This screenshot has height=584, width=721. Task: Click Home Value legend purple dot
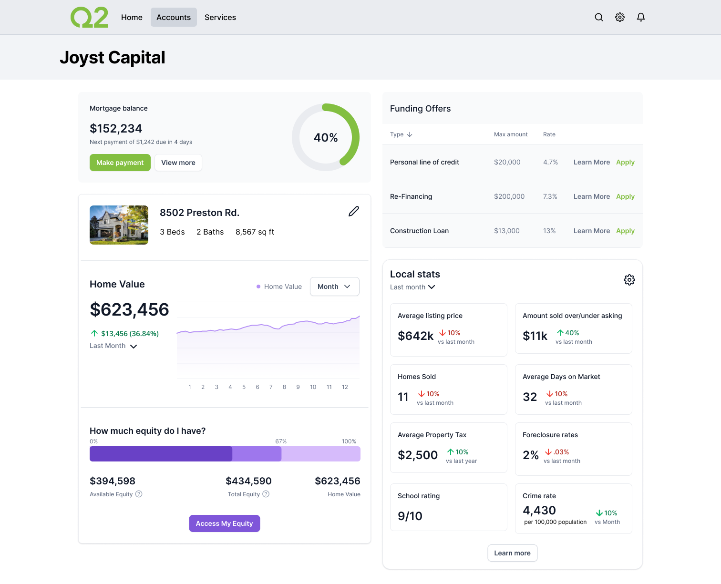(258, 287)
